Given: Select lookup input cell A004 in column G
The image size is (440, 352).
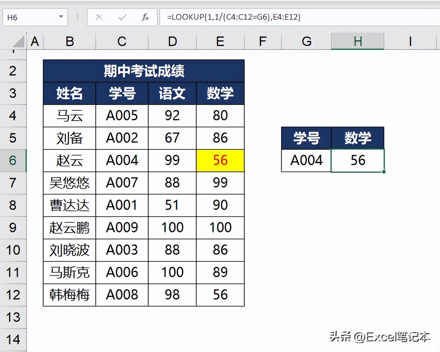Looking at the screenshot, I should (306, 161).
